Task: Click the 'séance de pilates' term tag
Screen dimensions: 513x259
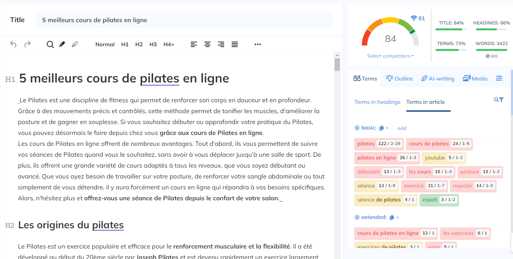Action: pos(386,200)
